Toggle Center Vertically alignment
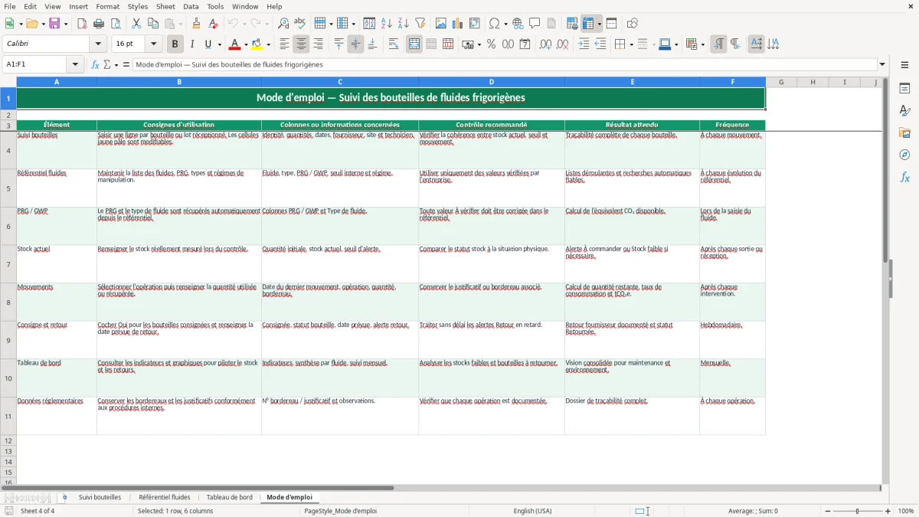 [355, 44]
